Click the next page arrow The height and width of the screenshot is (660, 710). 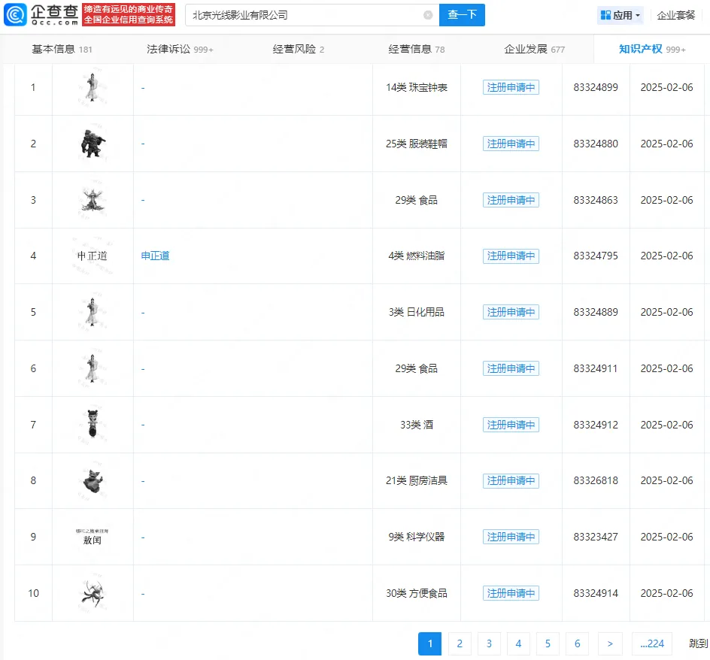(x=610, y=643)
